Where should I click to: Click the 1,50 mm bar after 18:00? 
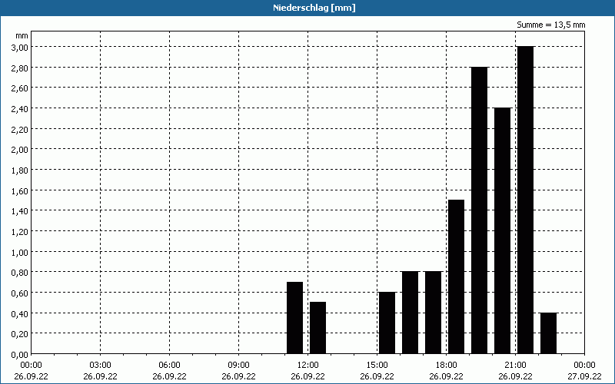tap(456, 276)
